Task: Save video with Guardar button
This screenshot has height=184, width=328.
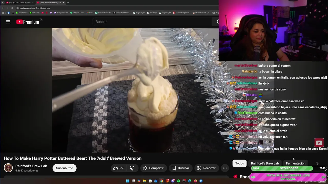Action: (x=180, y=168)
